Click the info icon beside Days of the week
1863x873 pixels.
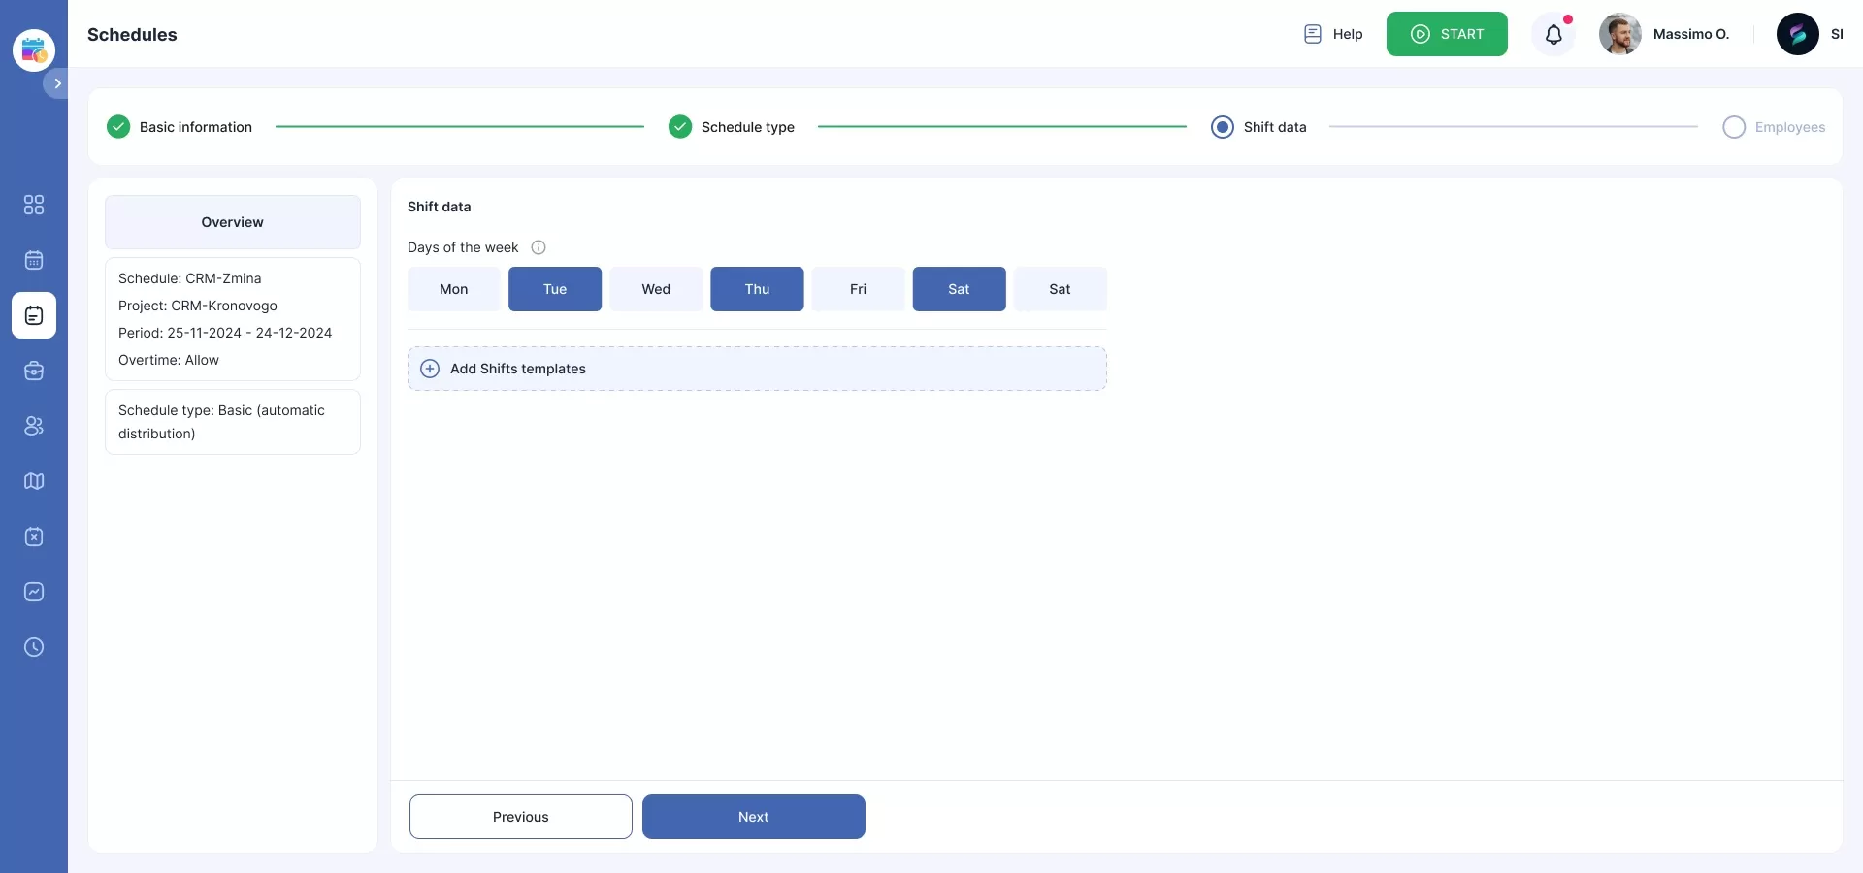coord(539,247)
